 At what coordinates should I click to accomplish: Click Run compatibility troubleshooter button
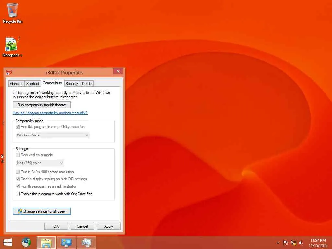pyautogui.click(x=42, y=105)
